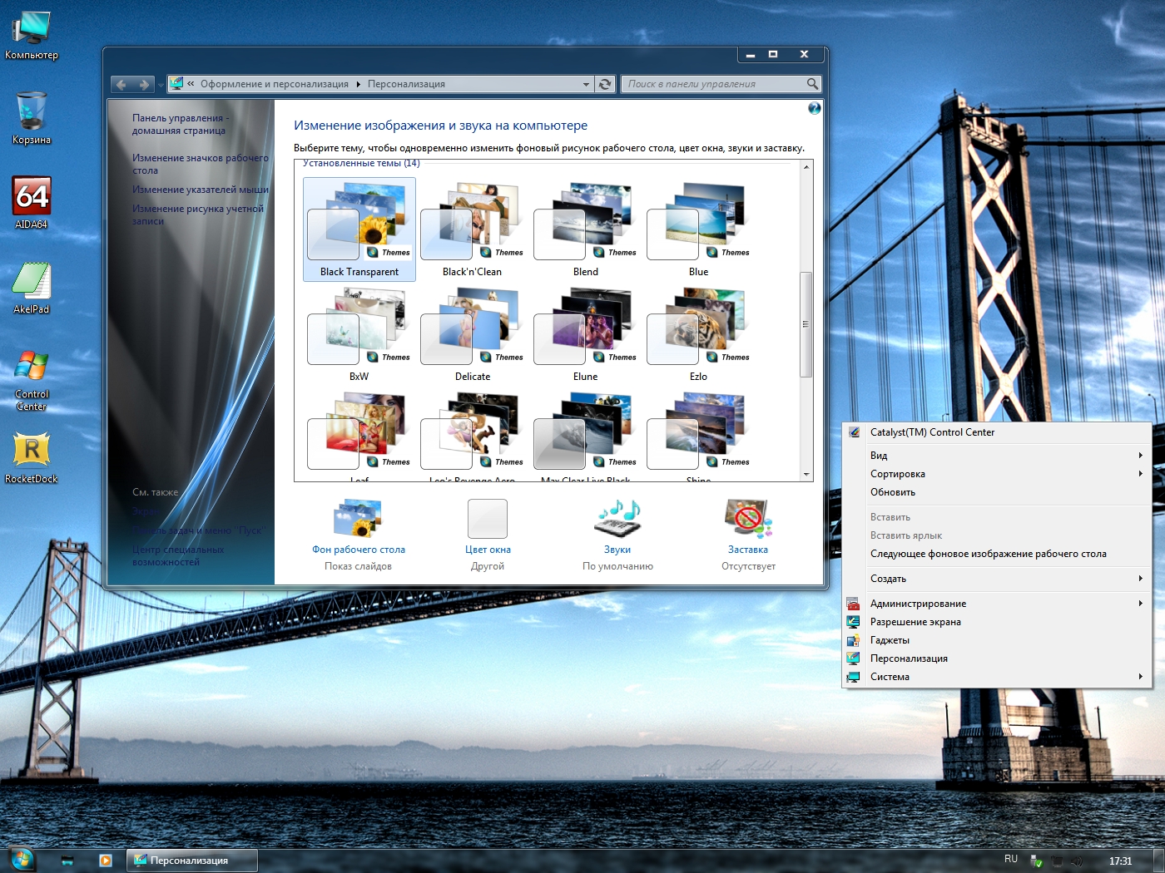This screenshot has height=873, width=1165.
Task: Open the address bar history dropdown
Action: click(x=586, y=84)
